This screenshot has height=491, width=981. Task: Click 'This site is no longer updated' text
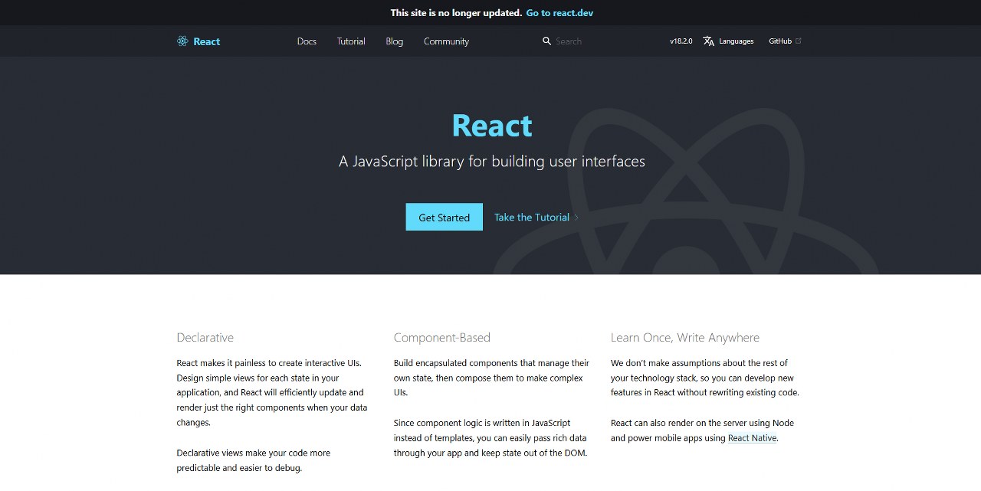click(455, 13)
